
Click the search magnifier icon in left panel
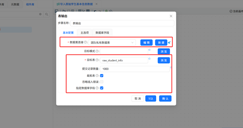[x=46, y=14]
